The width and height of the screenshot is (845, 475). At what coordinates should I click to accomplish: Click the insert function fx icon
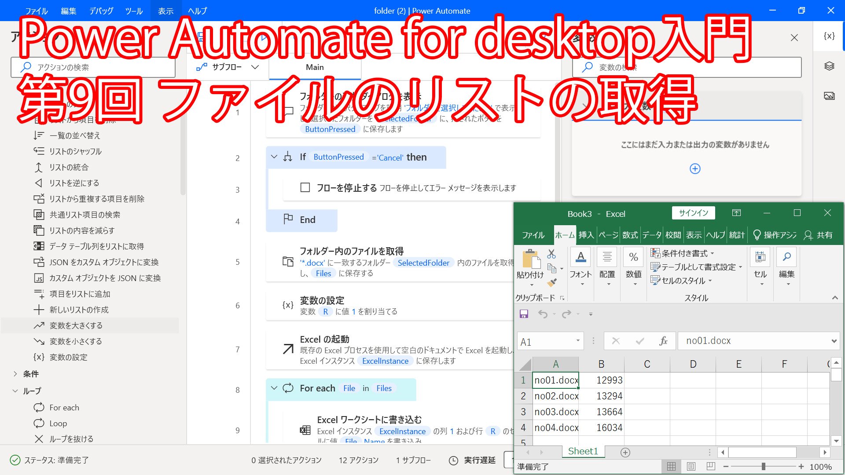(x=663, y=341)
